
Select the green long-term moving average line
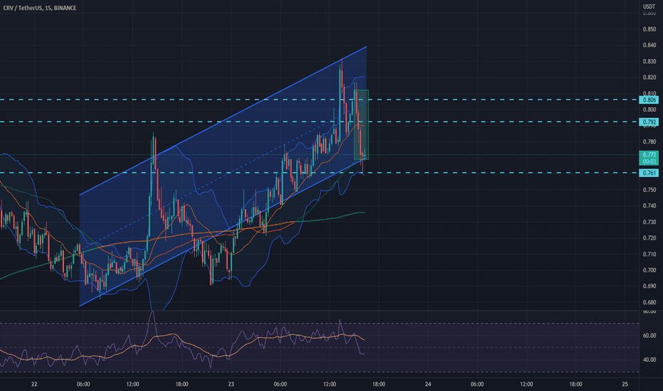pyautogui.click(x=330, y=218)
